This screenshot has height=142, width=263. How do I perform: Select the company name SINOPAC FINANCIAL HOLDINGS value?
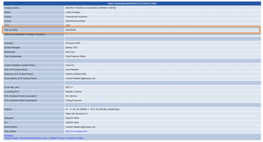coord(91,8)
